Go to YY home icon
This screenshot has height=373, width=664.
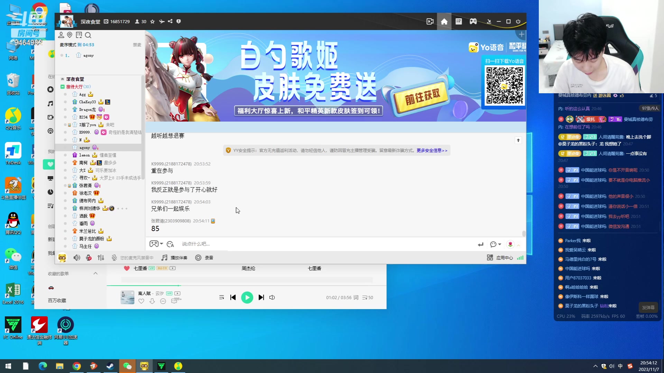[x=444, y=21]
